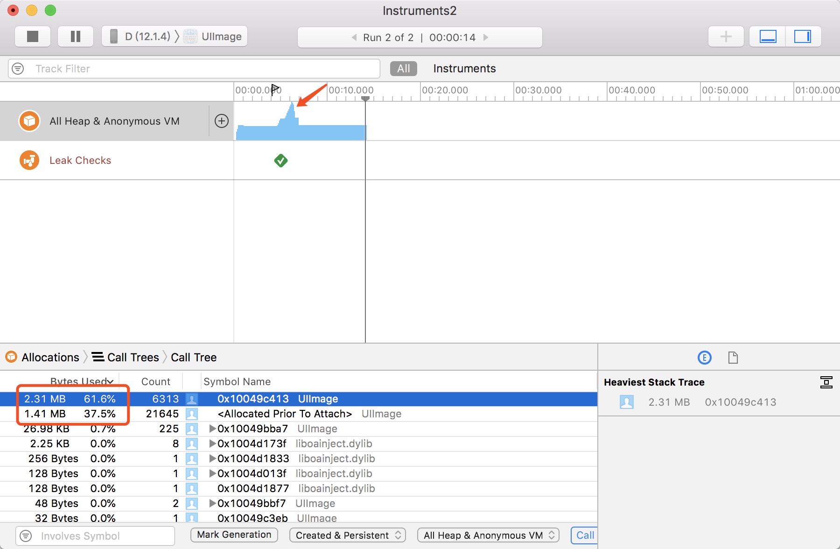Go to the previous run arrow
This screenshot has height=549, width=840.
[354, 37]
